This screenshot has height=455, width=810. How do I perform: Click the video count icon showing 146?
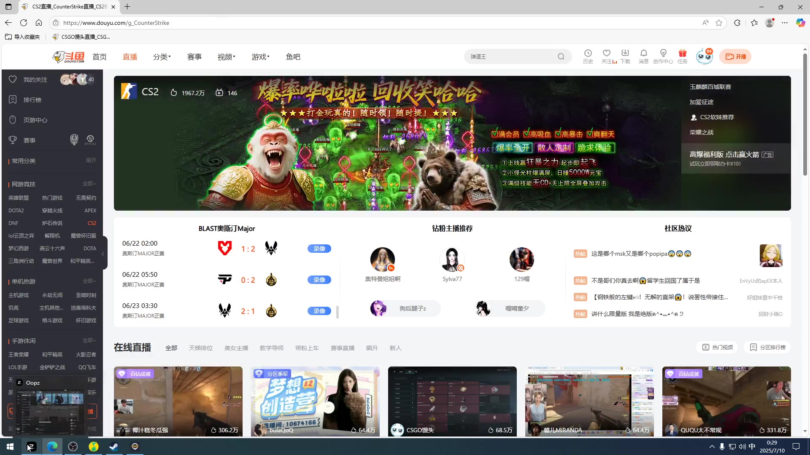coord(219,93)
